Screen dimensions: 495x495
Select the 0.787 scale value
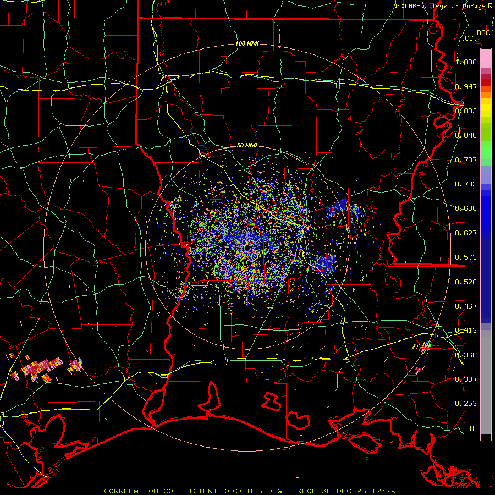(466, 159)
